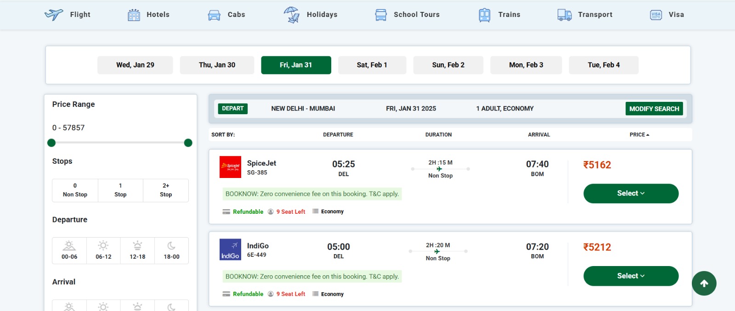Filter departure time 12-18
Image resolution: width=735 pixels, height=311 pixels.
tap(137, 250)
